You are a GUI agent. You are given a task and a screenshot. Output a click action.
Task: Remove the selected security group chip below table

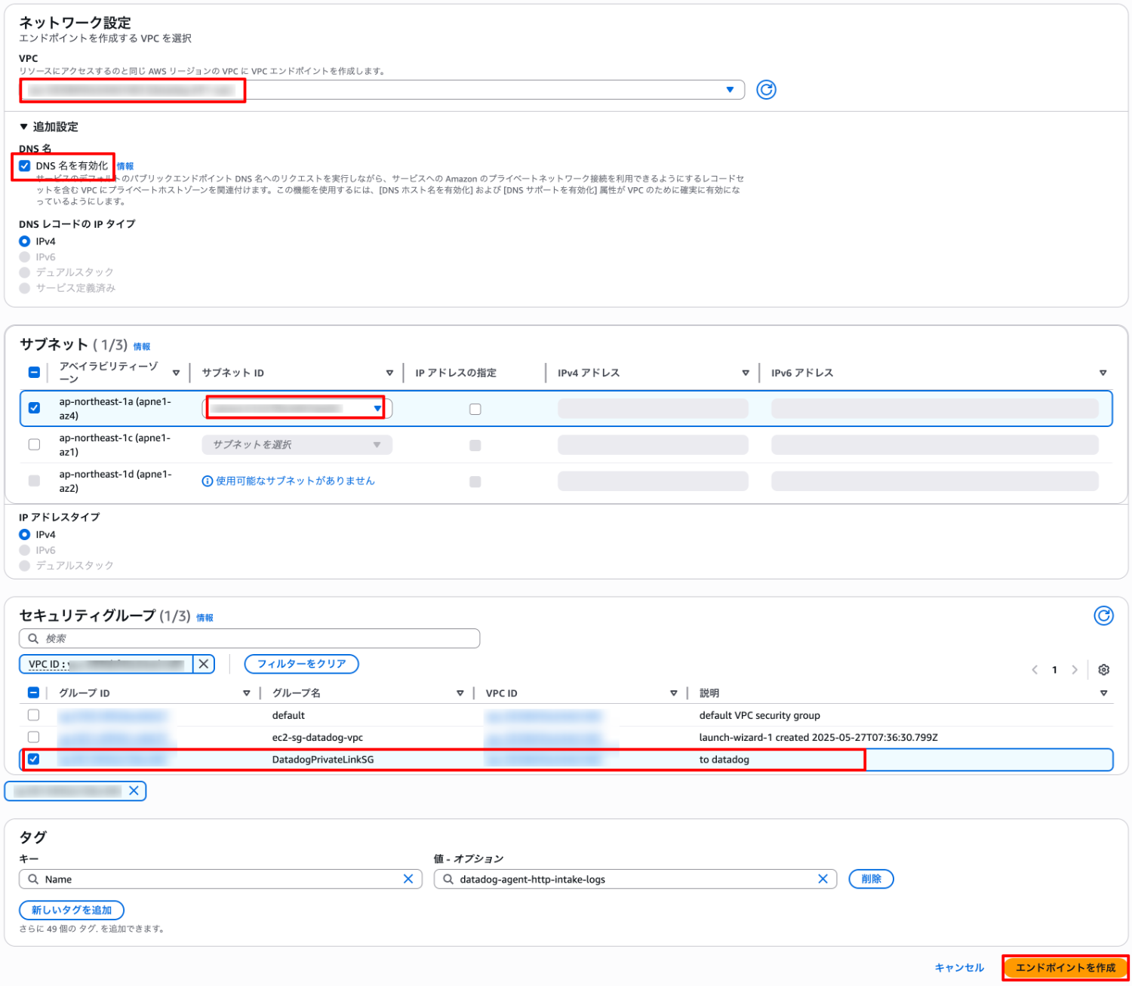tap(134, 791)
